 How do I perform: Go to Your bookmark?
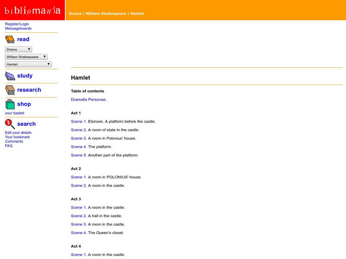point(17,137)
